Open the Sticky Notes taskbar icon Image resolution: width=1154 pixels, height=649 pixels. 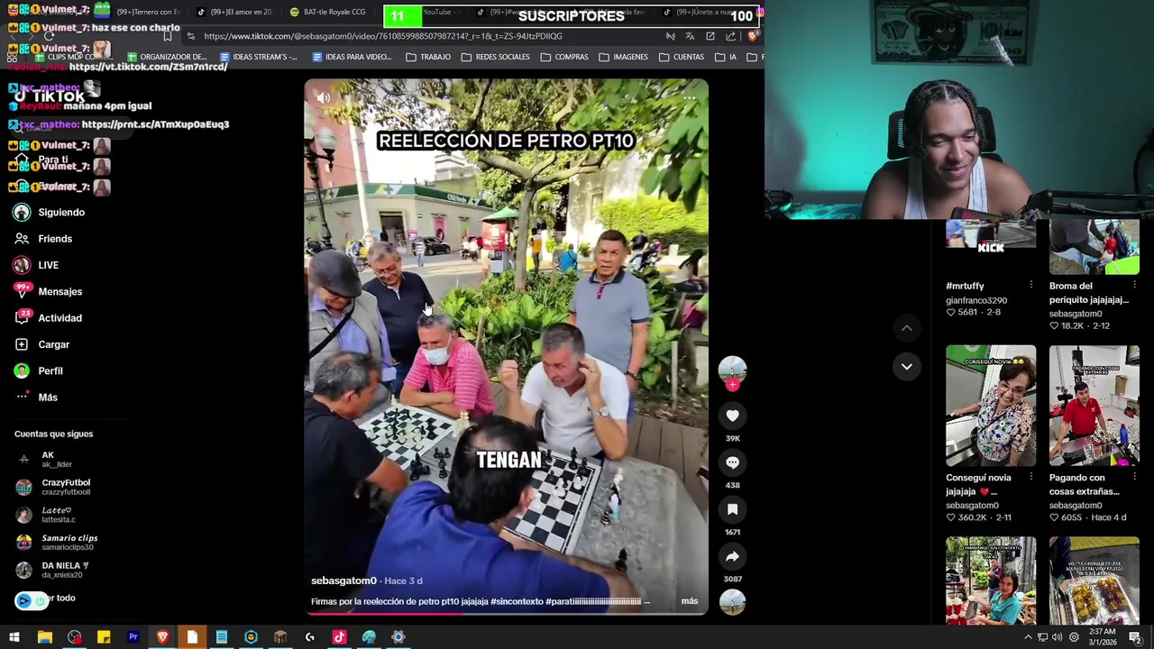point(104,637)
